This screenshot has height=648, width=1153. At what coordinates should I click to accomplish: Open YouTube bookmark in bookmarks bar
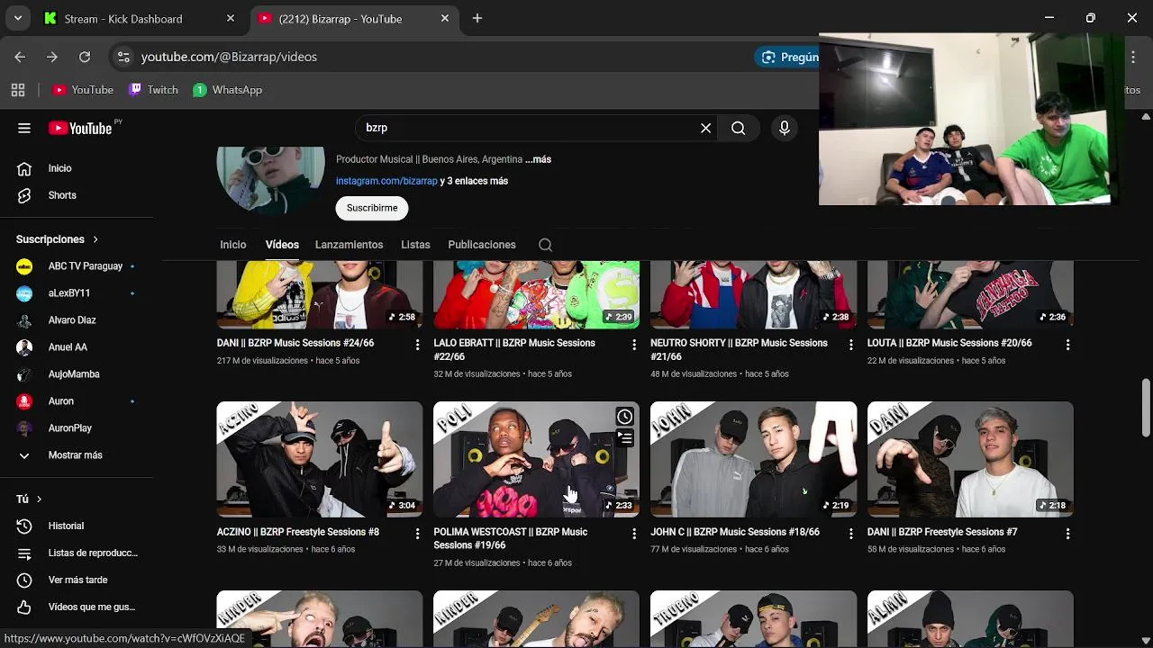[x=83, y=90]
